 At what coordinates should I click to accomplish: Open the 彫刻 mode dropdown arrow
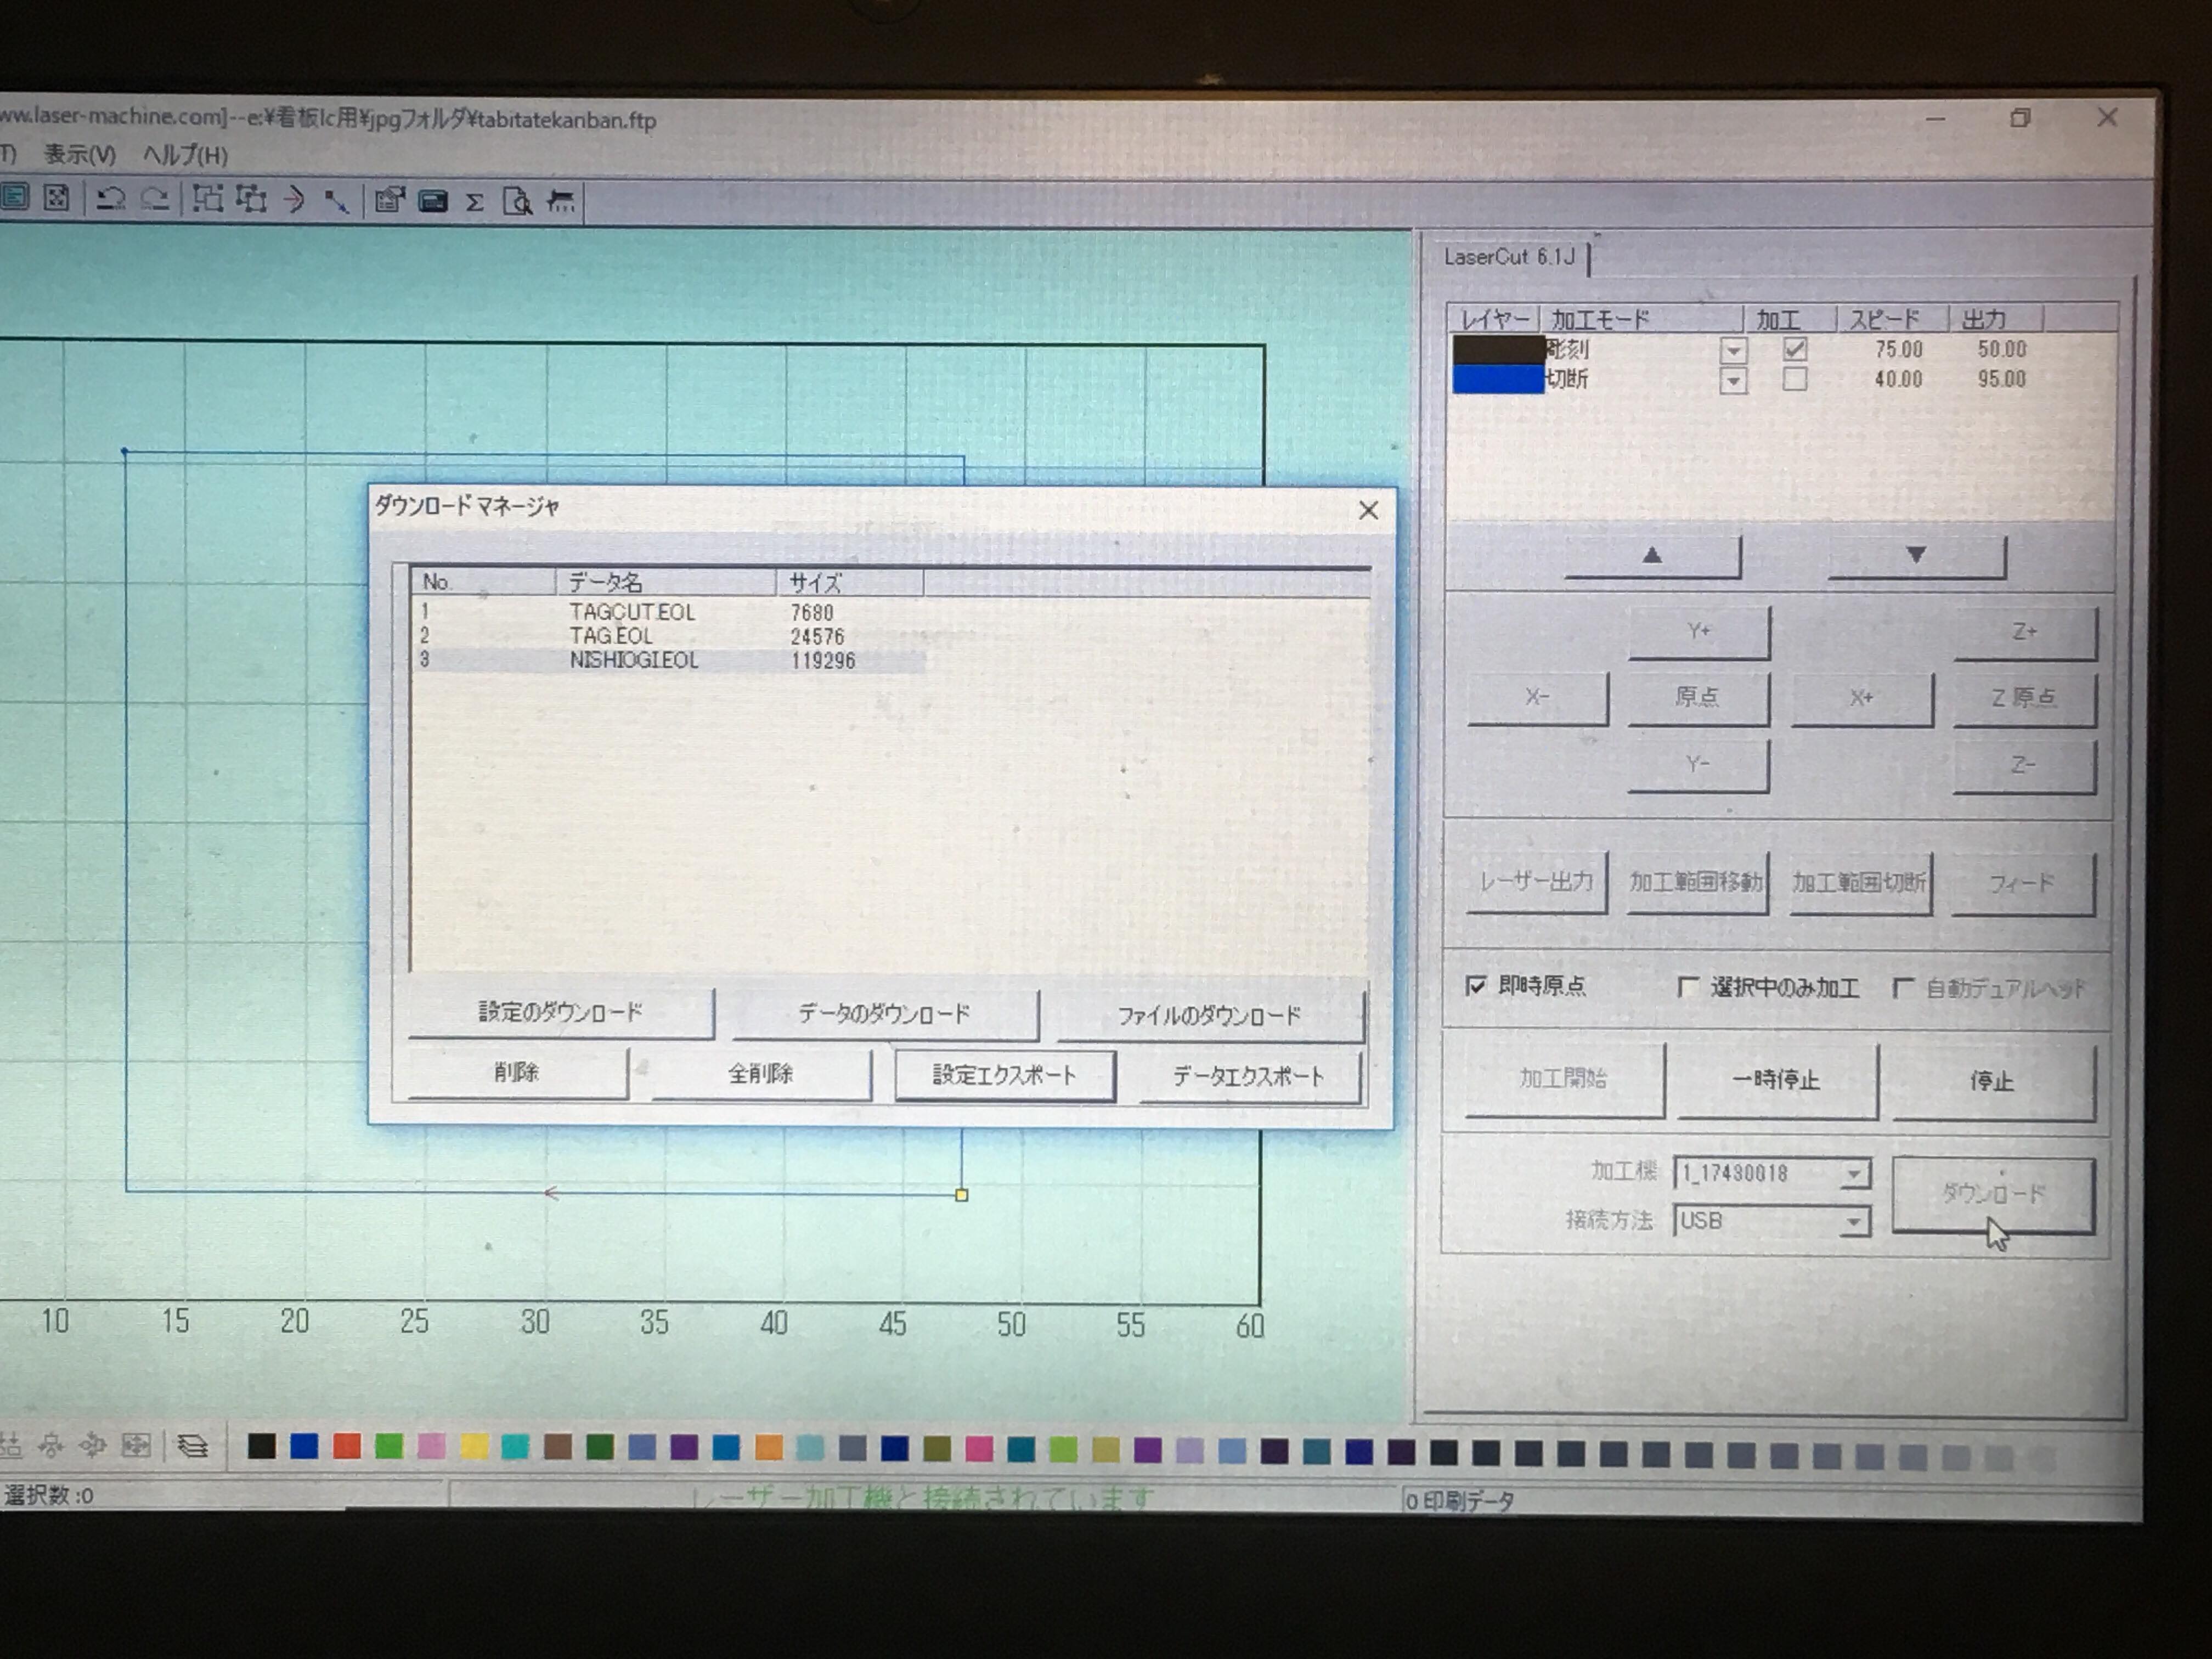coord(1733,351)
